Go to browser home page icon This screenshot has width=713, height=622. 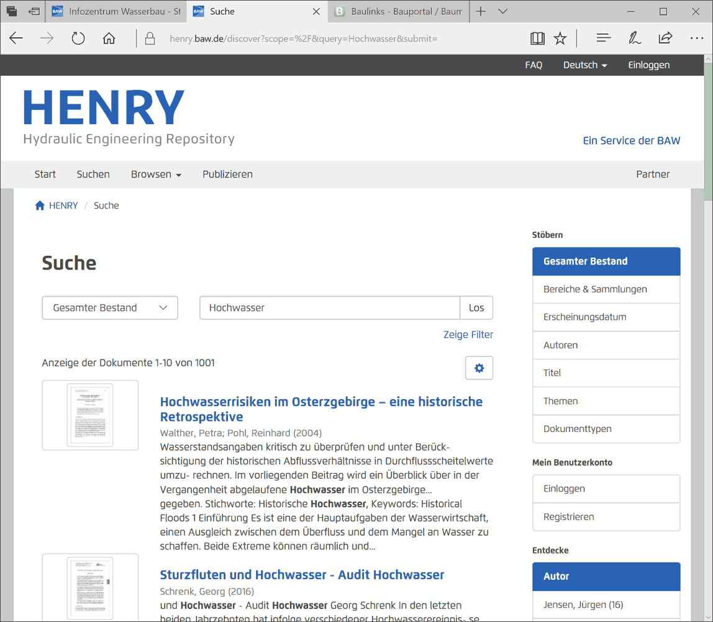click(x=109, y=38)
